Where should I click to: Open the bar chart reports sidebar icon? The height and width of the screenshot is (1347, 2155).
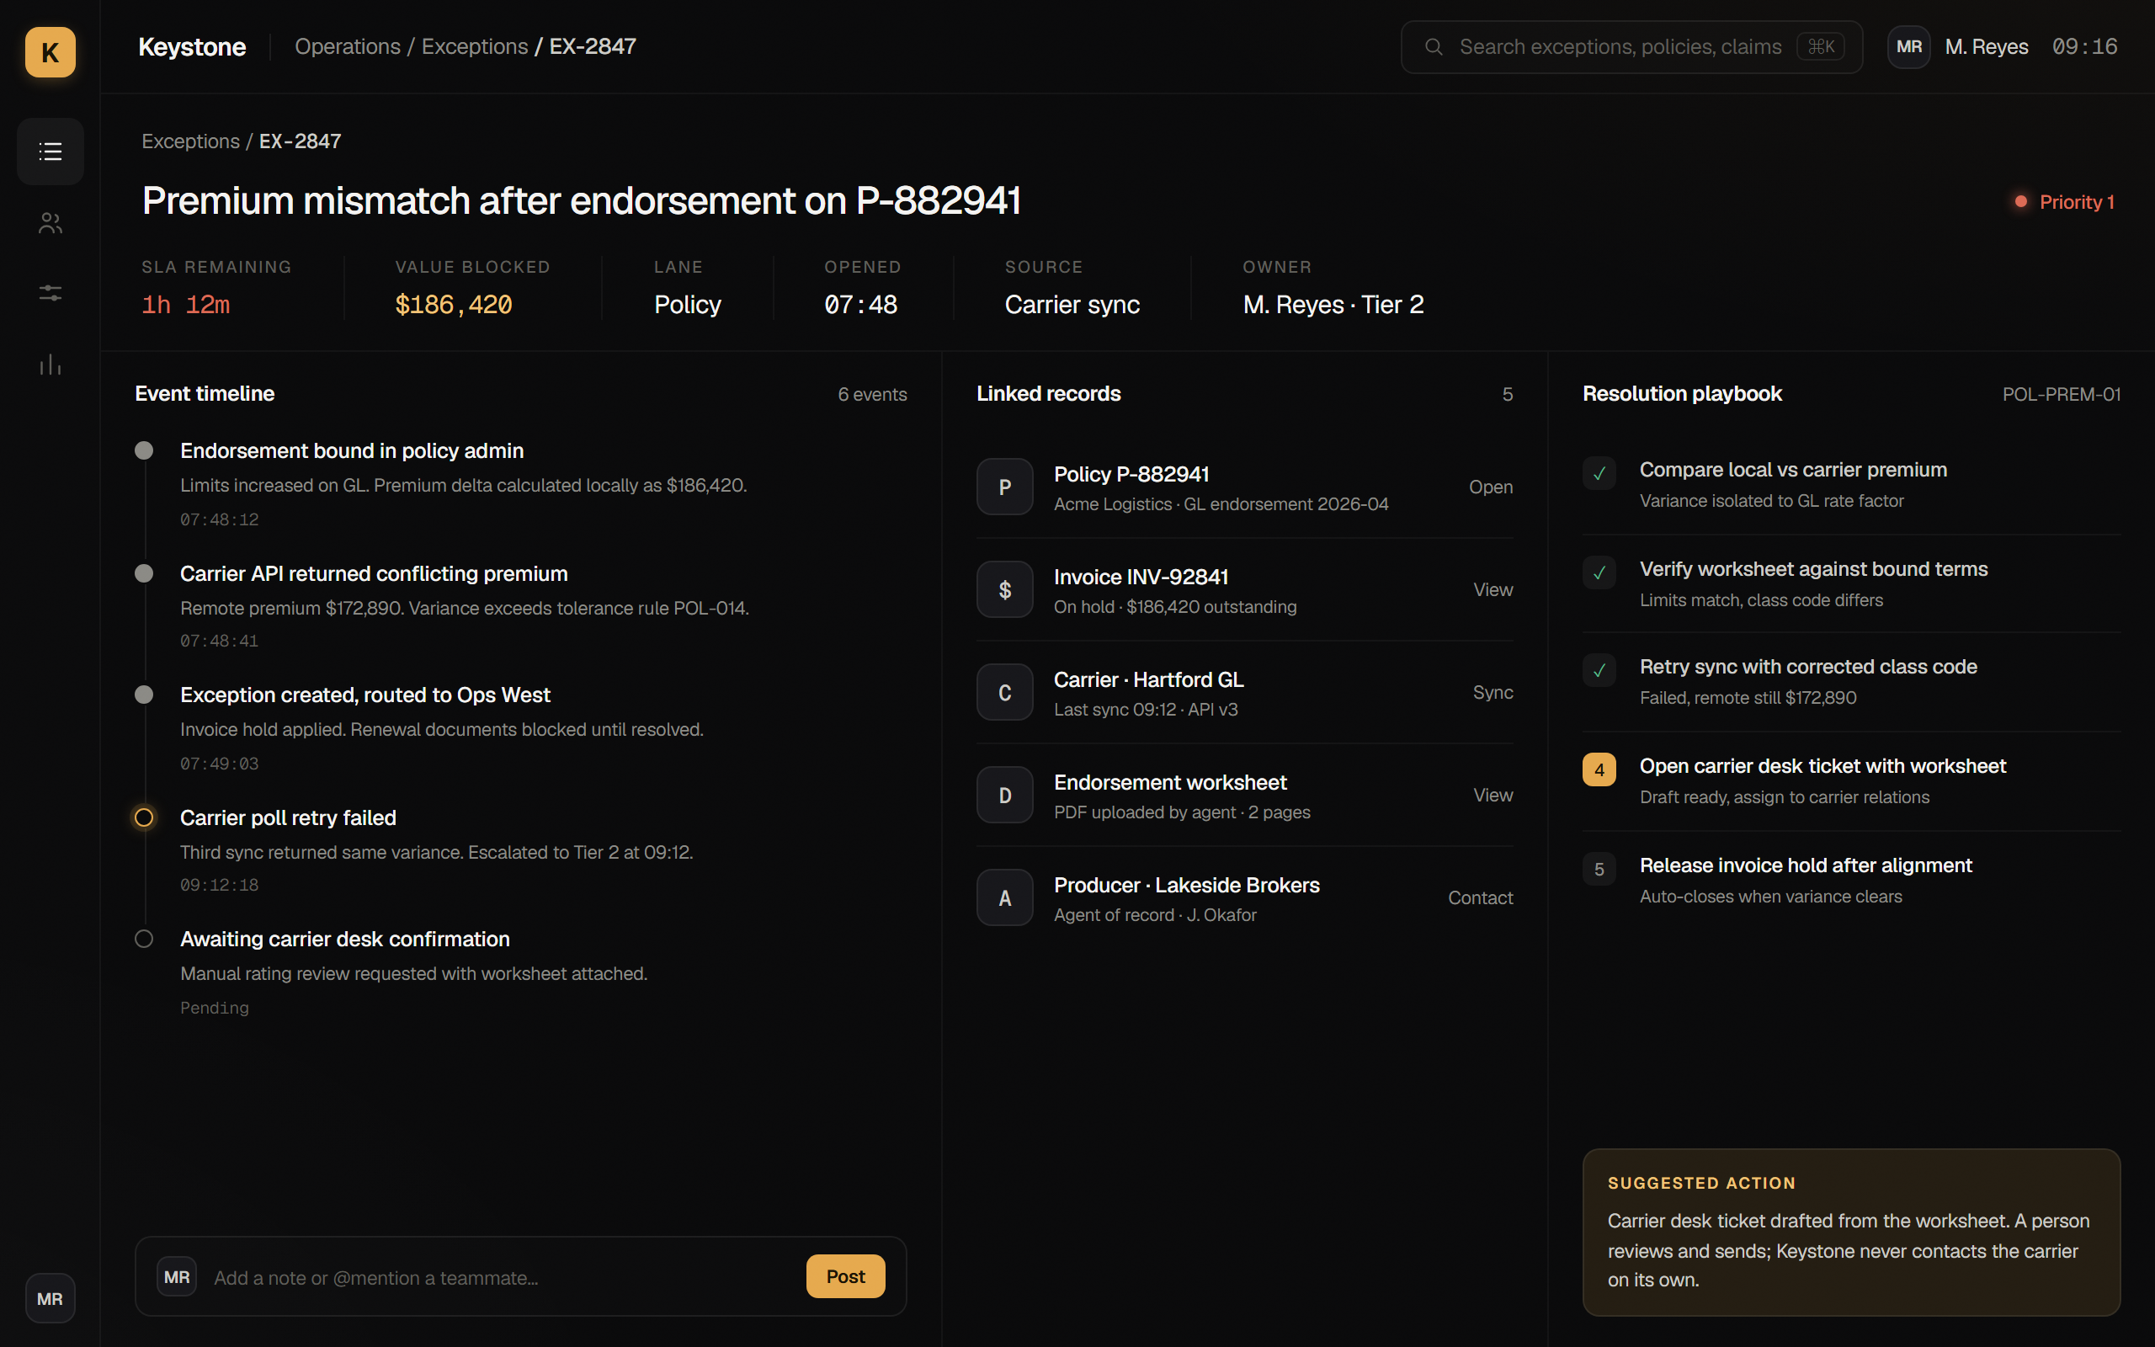[50, 365]
